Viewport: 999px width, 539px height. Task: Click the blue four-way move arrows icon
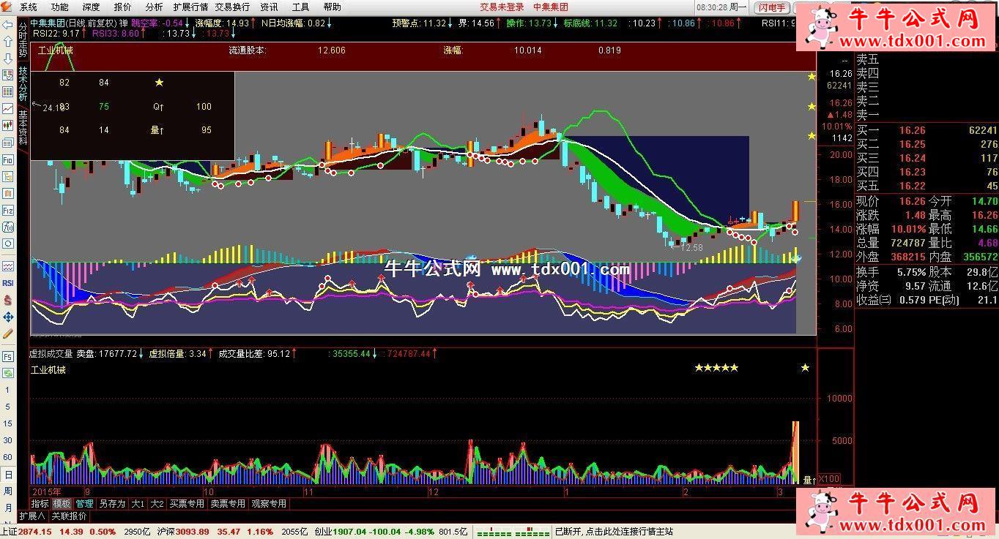pyautogui.click(x=7, y=317)
